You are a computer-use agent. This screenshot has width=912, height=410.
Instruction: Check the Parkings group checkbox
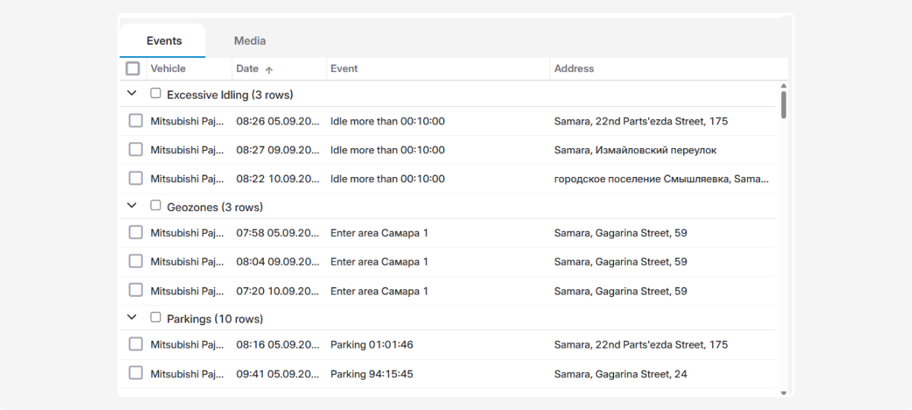(x=156, y=317)
